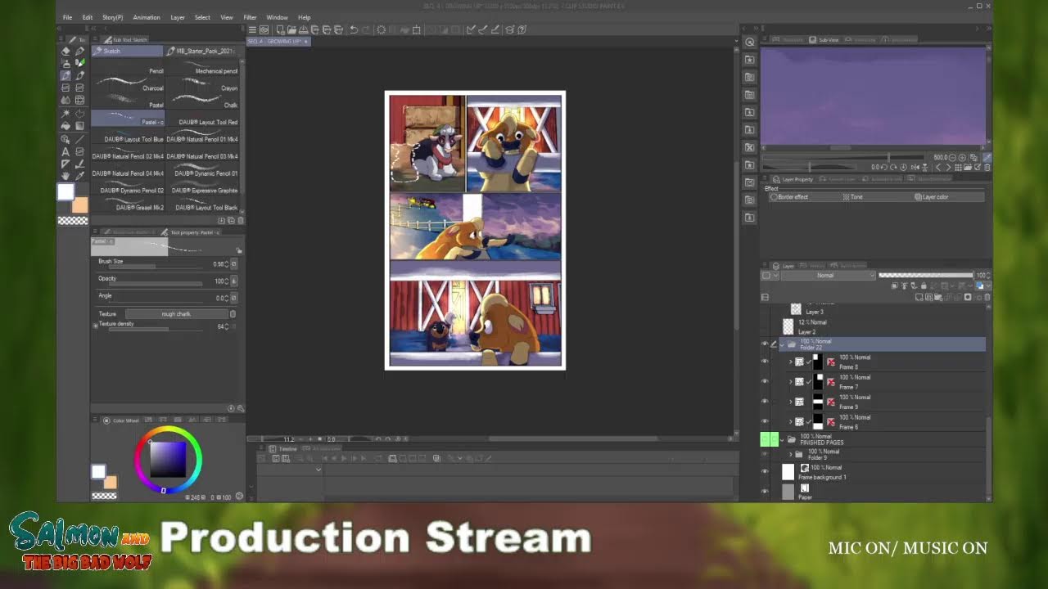Open the Animation menu
Image resolution: width=1048 pixels, height=589 pixels.
(x=147, y=17)
